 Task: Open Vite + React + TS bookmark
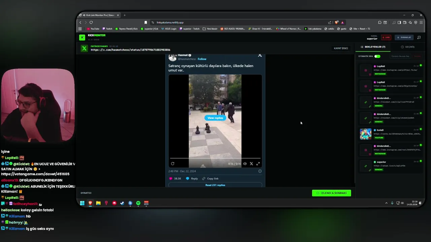(x=359, y=29)
